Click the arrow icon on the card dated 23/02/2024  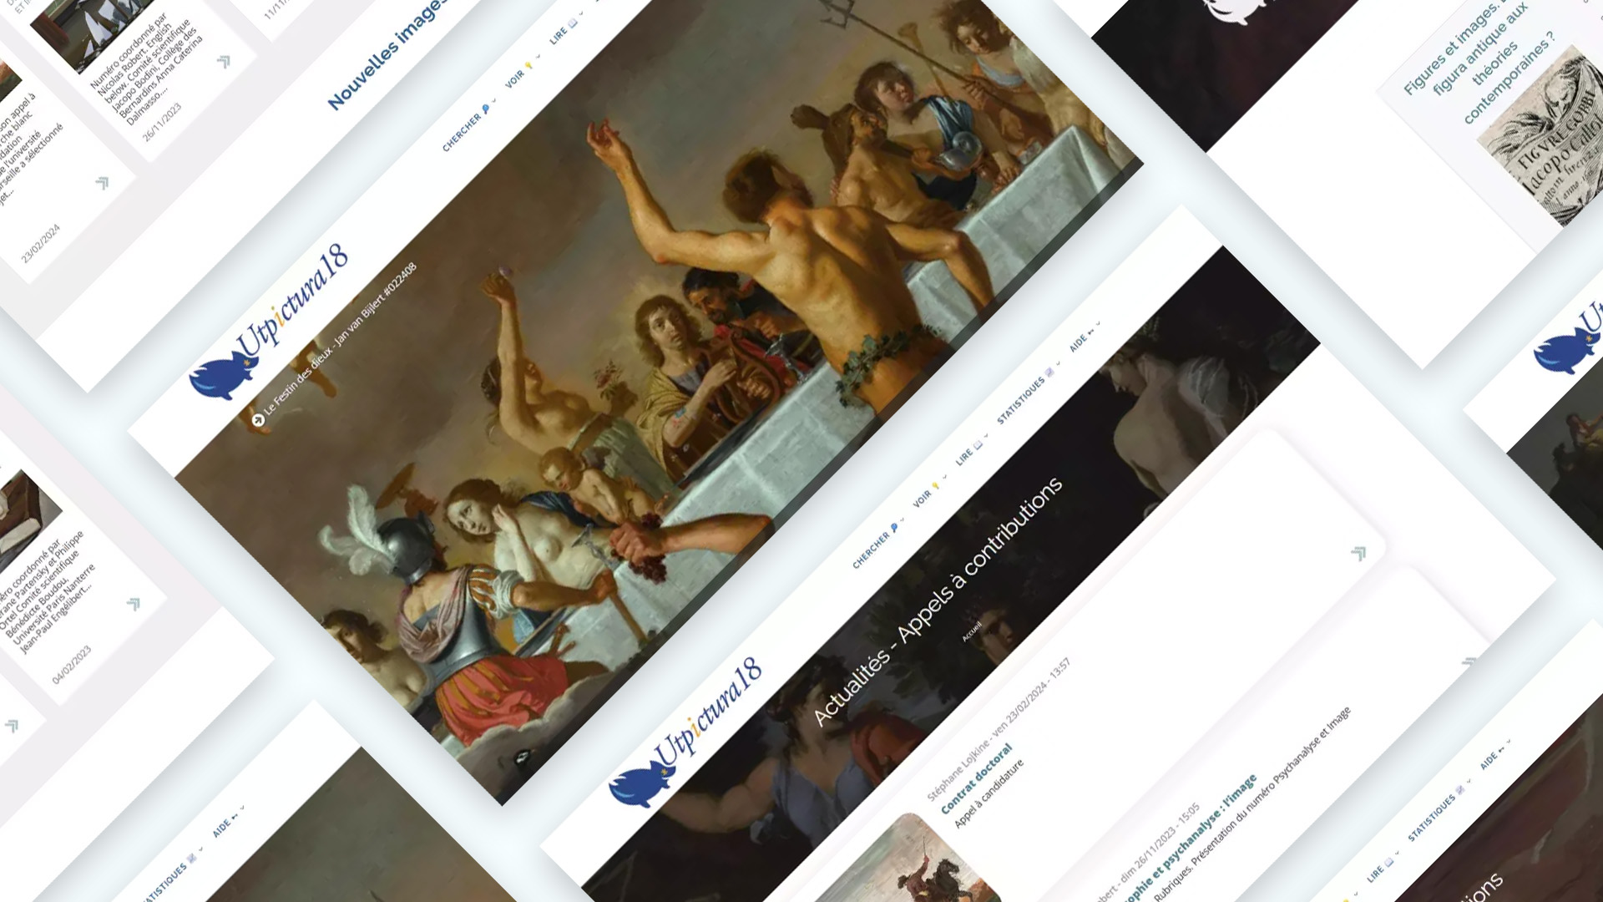coord(103,183)
